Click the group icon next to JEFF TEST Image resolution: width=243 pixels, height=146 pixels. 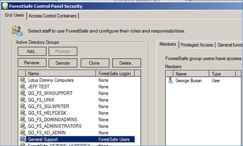coord(23,87)
